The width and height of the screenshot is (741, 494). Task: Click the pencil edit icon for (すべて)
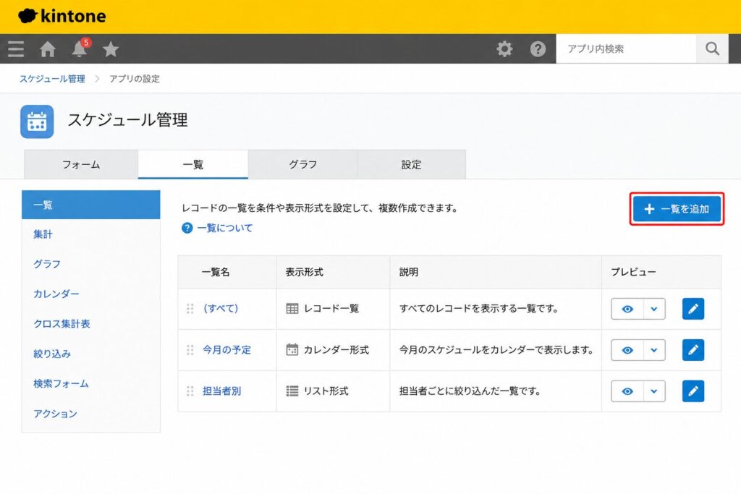pos(693,309)
